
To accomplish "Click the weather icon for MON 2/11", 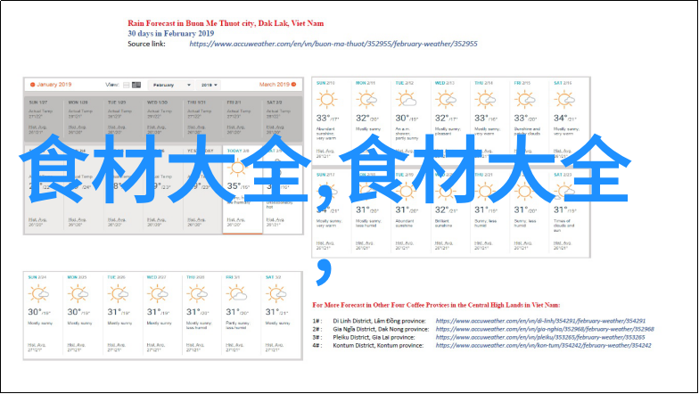I will 366,100.
